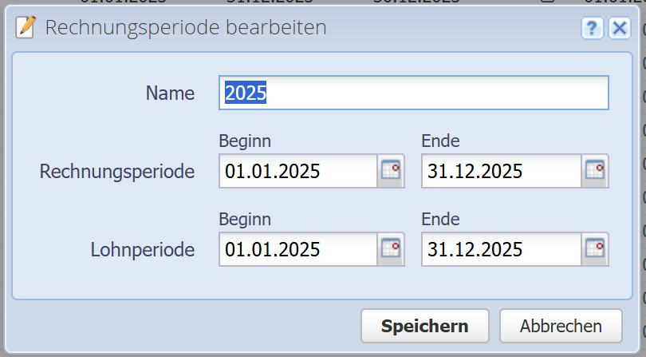Click the notepad edit icon in title bar
The image size is (646, 357).
(27, 28)
